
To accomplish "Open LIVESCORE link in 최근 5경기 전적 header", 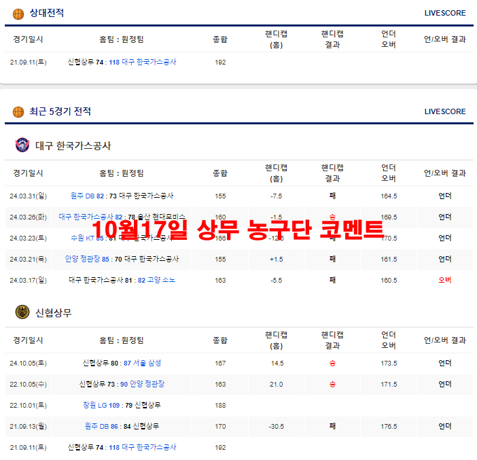I will coord(445,111).
